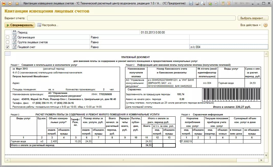Add to favorites star with arrow
273x167 pixels.
point(210,3)
